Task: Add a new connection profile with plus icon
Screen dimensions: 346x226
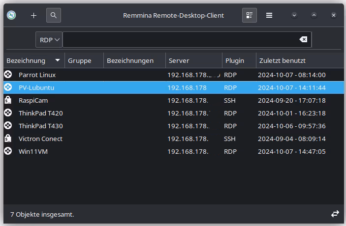Action: [x=33, y=15]
